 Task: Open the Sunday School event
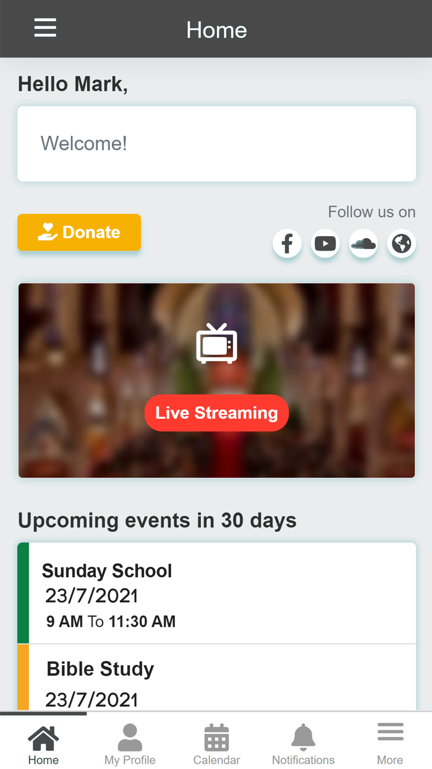coord(216,593)
